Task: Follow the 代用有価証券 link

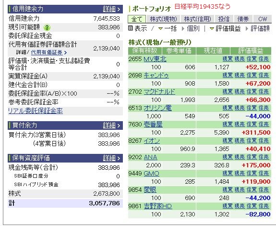Action: [x=47, y=52]
